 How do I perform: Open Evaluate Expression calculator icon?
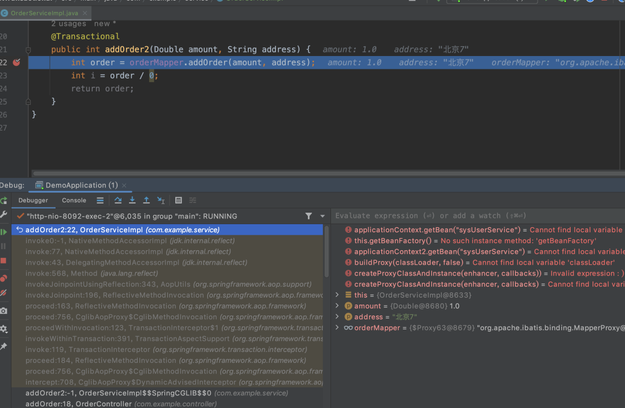[x=179, y=200]
